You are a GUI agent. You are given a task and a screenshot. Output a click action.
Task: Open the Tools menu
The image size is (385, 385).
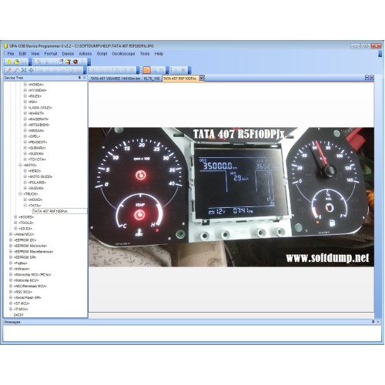(x=145, y=54)
